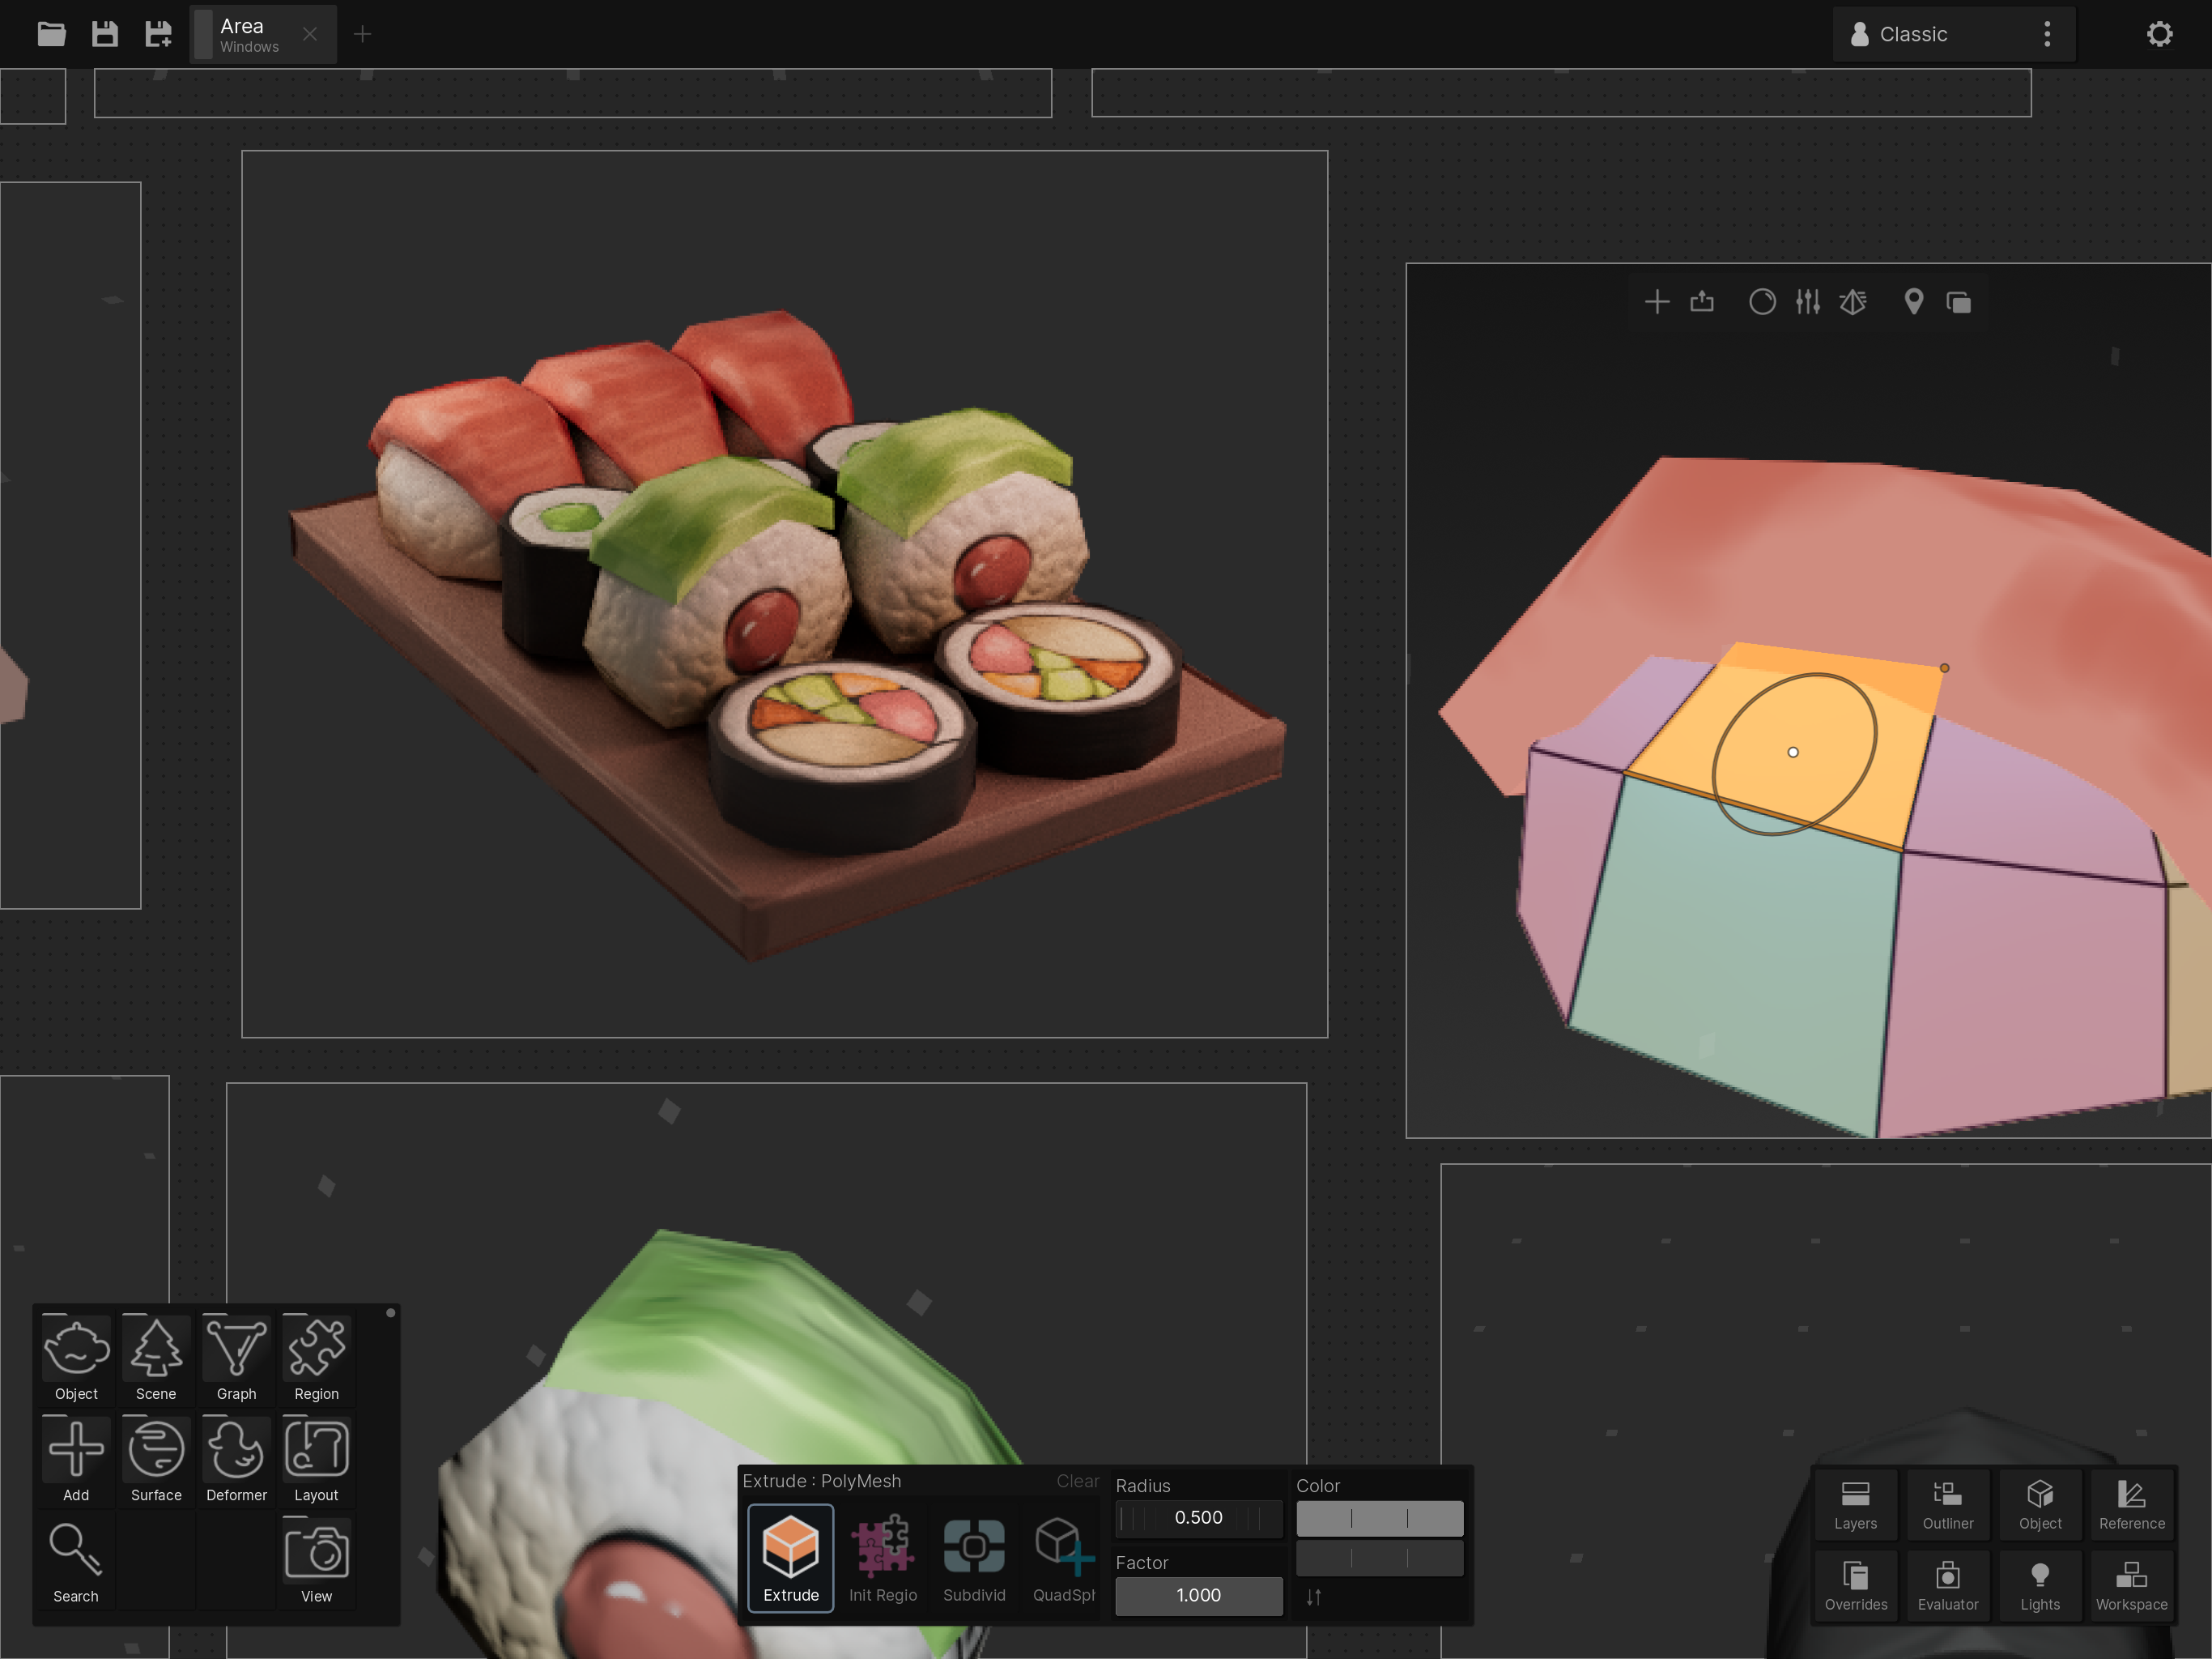The image size is (2212, 1659).
Task: Select the Init Region tool
Action: pos(882,1557)
